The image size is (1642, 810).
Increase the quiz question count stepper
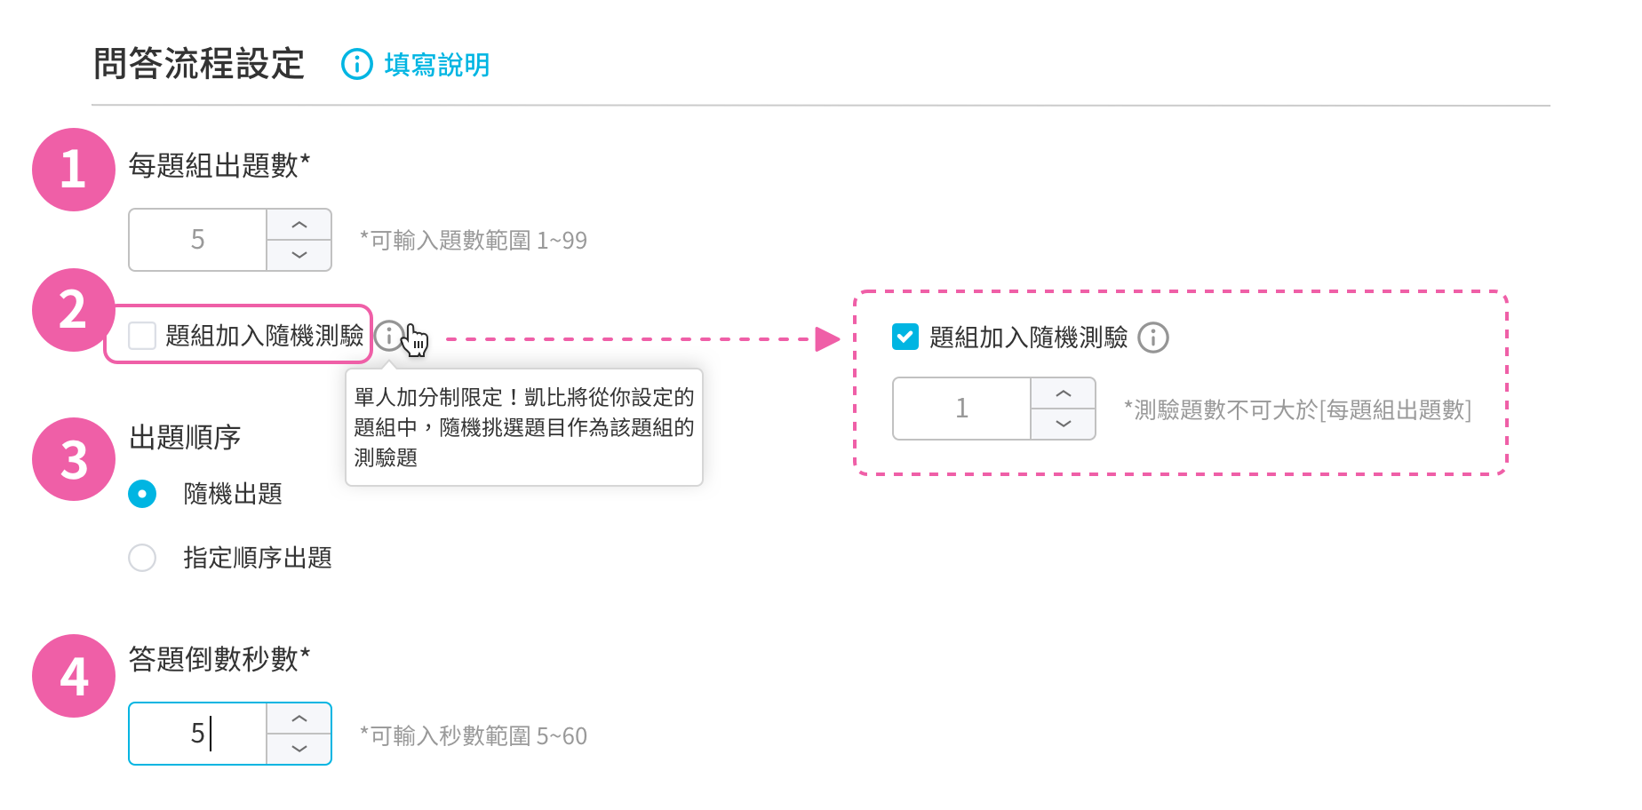tap(1064, 393)
